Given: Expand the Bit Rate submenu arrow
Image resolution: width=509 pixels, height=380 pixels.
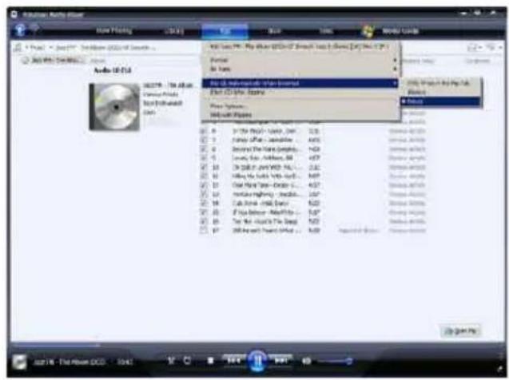Looking at the screenshot, I should 395,69.
